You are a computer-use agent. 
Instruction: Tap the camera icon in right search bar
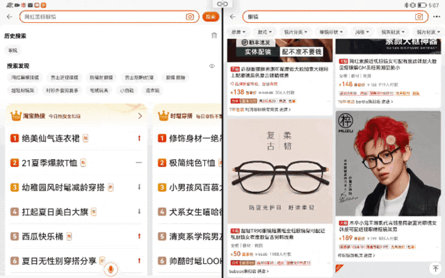click(x=419, y=17)
